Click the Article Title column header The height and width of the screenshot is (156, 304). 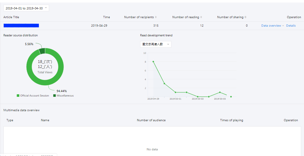(11, 17)
